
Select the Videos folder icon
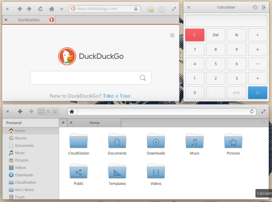tap(156, 171)
